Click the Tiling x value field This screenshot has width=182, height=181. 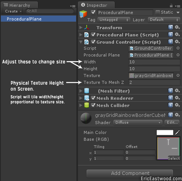pos(109,152)
